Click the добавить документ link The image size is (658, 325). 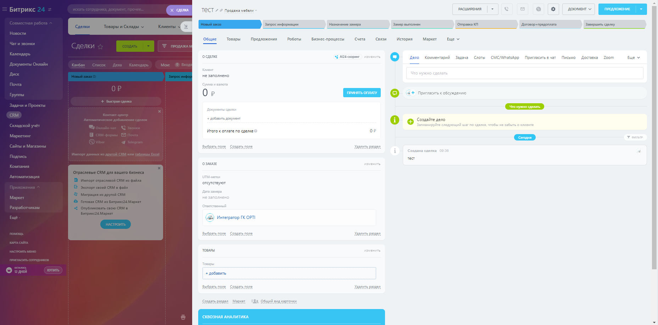tap(224, 119)
